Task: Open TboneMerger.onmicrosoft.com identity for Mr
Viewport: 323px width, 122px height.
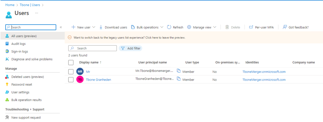Action: (x=264, y=72)
